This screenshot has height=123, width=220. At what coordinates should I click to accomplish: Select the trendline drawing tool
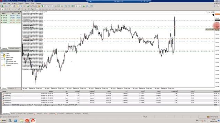(16, 9)
